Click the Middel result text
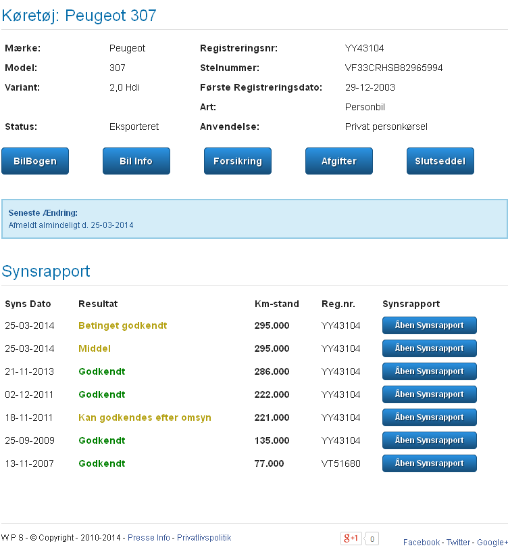 95,348
